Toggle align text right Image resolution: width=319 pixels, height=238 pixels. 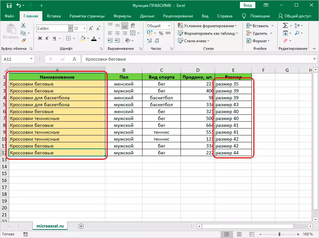click(x=125, y=33)
